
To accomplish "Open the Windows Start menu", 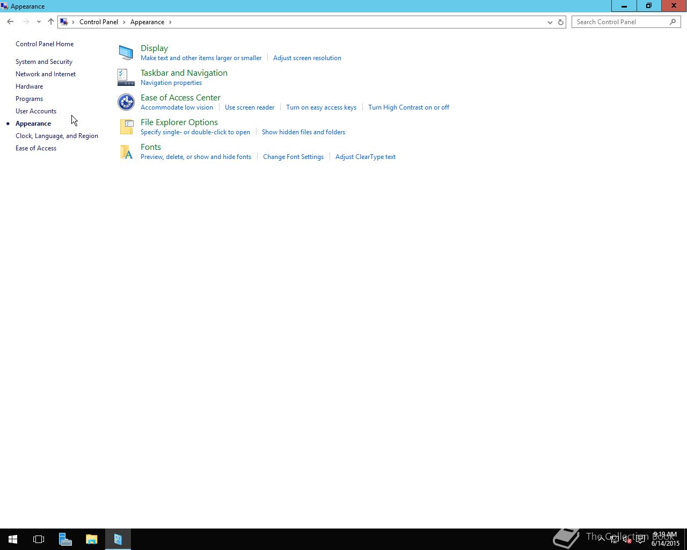I will (13, 539).
